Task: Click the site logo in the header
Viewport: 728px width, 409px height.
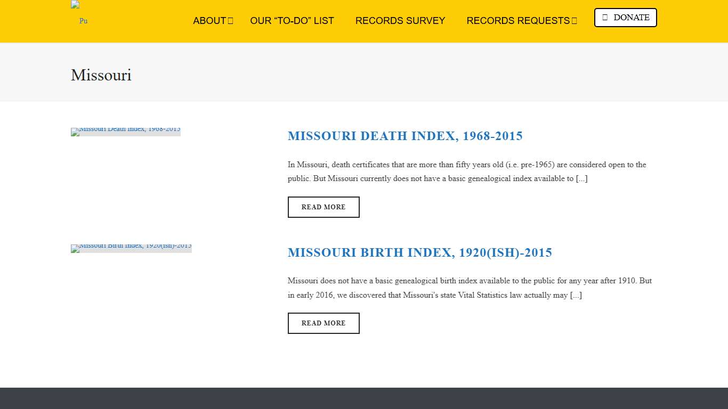Action: pyautogui.click(x=79, y=14)
